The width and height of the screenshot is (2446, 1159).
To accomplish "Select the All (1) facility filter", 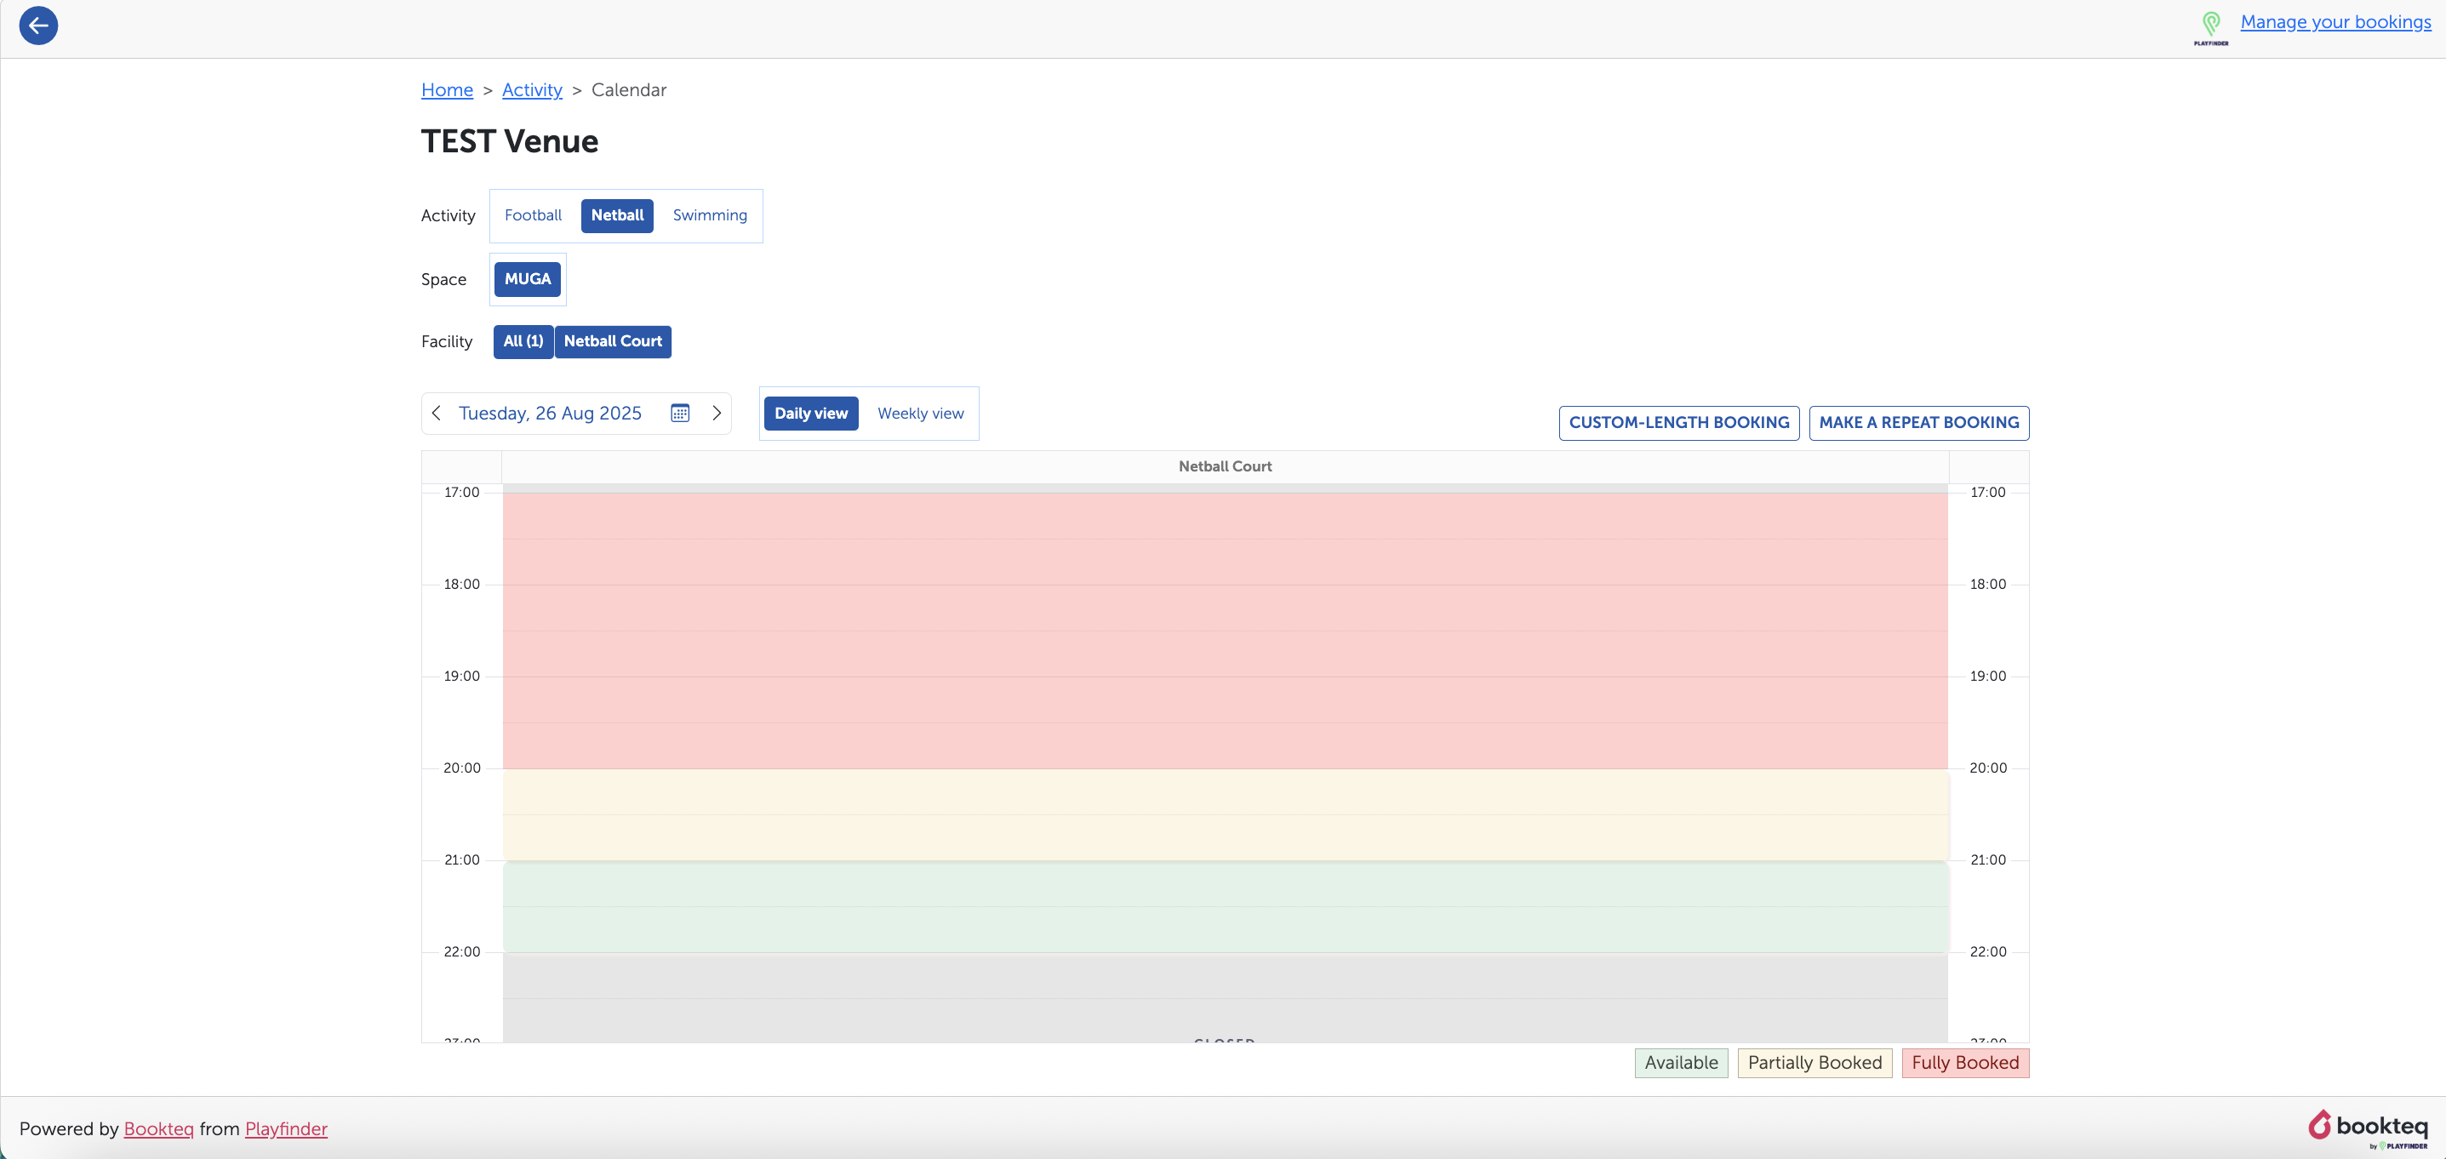I will [x=523, y=342].
